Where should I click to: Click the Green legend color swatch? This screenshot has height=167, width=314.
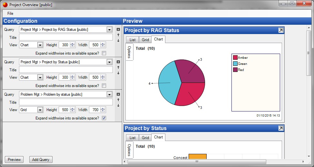click(235, 64)
